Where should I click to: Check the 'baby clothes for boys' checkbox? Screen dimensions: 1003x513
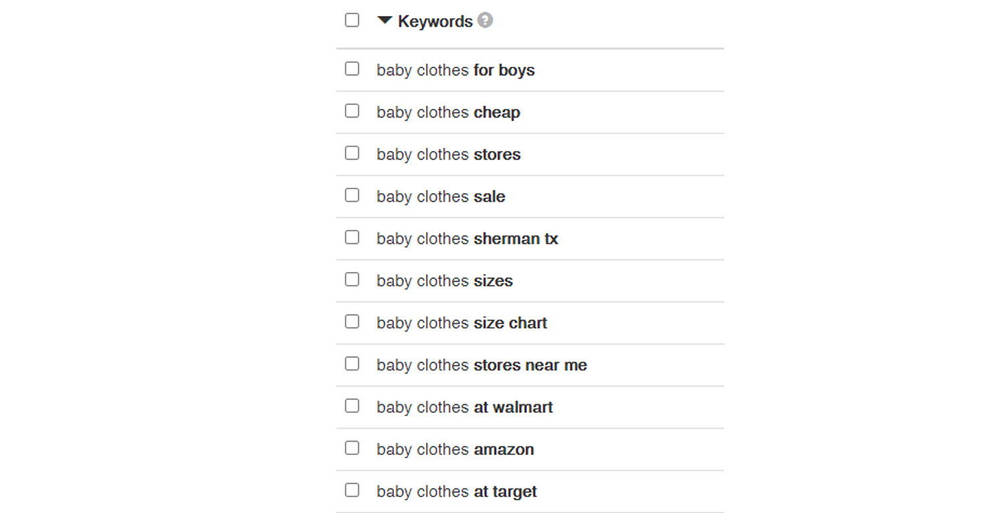pos(352,69)
